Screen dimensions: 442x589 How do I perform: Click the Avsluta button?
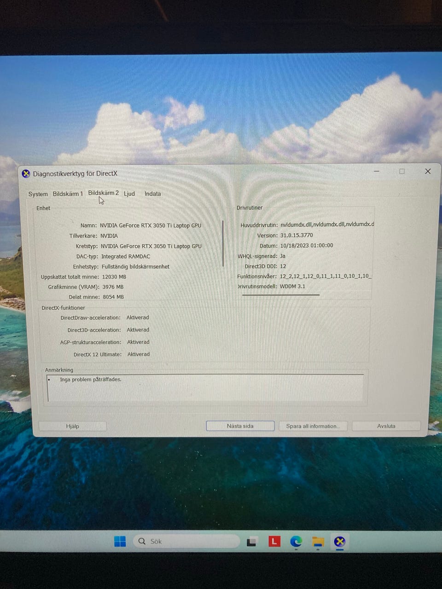386,426
